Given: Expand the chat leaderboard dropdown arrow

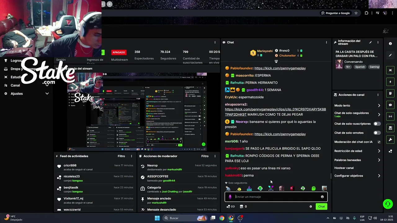Looking at the screenshot, I should click(276, 61).
